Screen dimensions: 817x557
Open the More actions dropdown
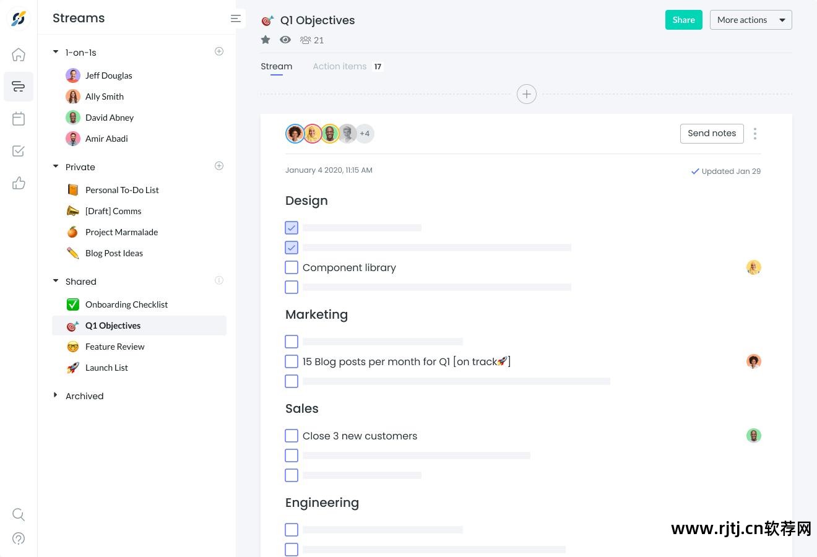point(751,20)
